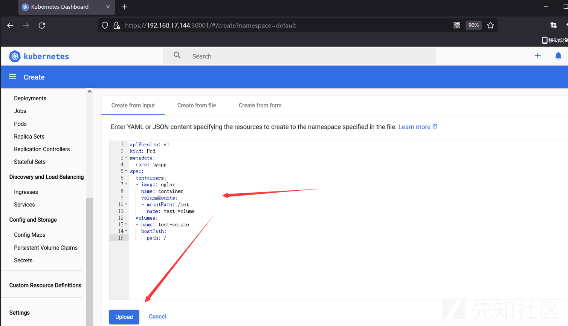Collapse the image block on line 7
The image size is (568, 326).
pos(126,185)
